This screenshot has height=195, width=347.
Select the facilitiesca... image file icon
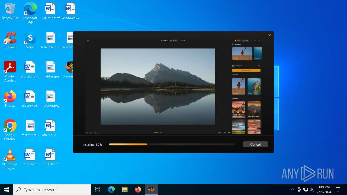pos(30,128)
